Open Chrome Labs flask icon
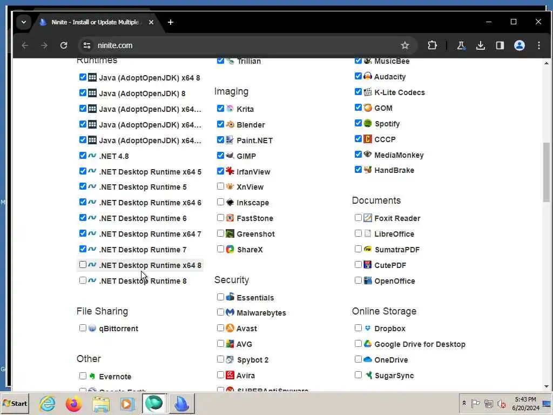The image size is (553, 415). point(461,45)
